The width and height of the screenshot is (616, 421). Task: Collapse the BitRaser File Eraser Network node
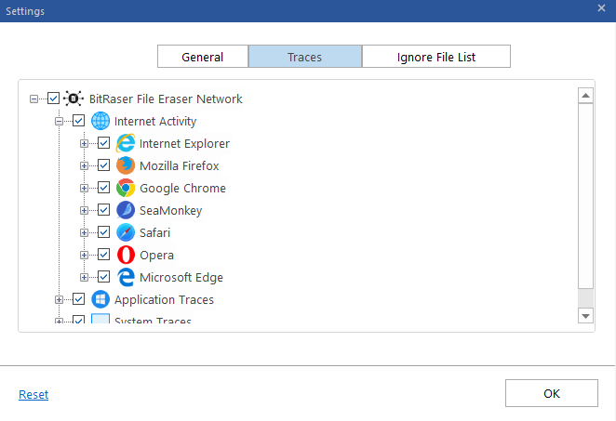point(33,99)
